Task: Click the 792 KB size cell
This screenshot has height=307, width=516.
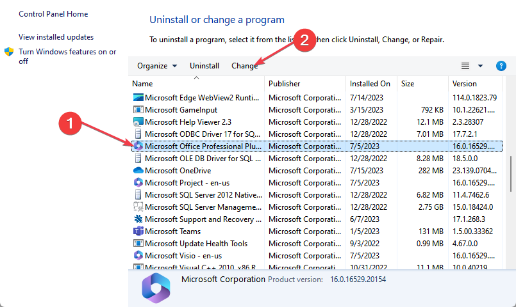Action: point(432,109)
